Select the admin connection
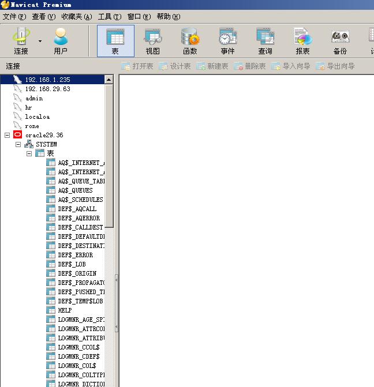 coord(34,98)
